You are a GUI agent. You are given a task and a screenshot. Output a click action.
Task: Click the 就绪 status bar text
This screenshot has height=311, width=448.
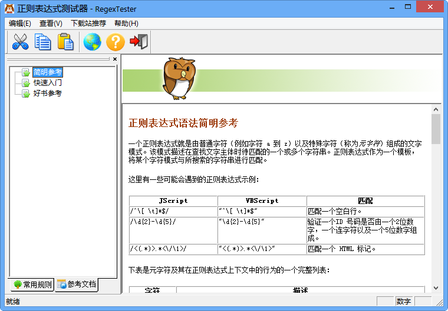(x=13, y=302)
